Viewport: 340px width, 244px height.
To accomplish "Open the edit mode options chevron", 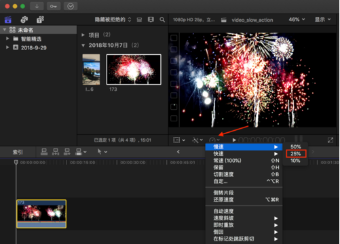I will click(85, 152).
